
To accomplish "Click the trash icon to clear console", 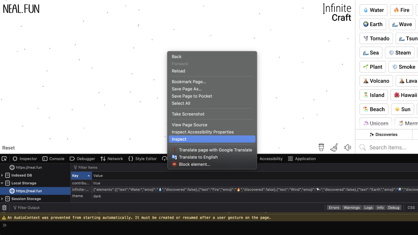I will click(4, 207).
